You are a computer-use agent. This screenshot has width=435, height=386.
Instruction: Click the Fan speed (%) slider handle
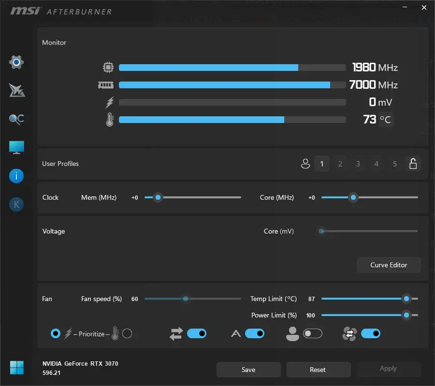186,299
